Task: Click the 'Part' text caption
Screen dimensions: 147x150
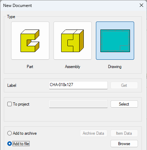Action: [x=30, y=67]
